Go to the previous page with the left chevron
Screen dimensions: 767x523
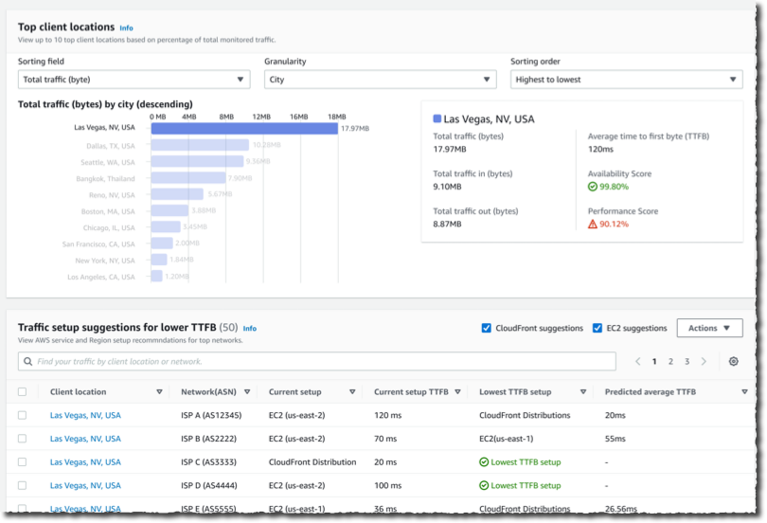(638, 362)
